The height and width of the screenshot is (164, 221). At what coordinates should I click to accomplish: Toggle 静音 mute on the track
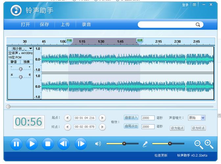[x=14, y=62]
